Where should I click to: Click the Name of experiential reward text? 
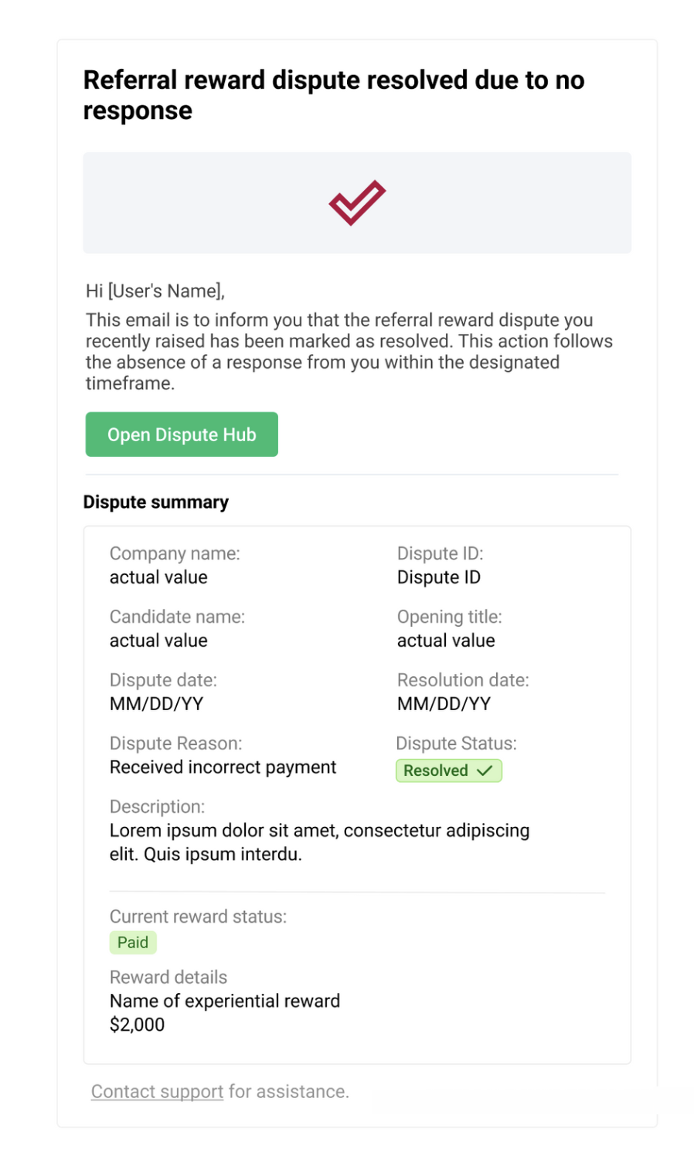pos(225,1001)
